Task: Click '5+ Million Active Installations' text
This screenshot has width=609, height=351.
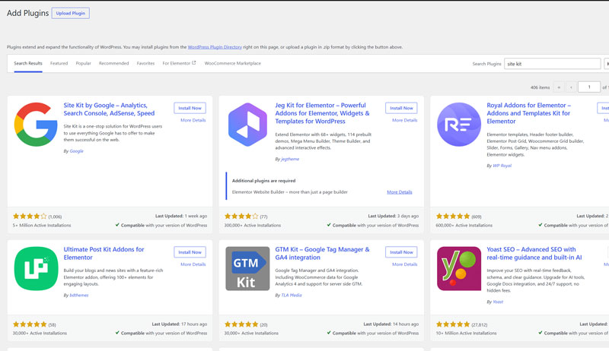Action: (x=42, y=225)
